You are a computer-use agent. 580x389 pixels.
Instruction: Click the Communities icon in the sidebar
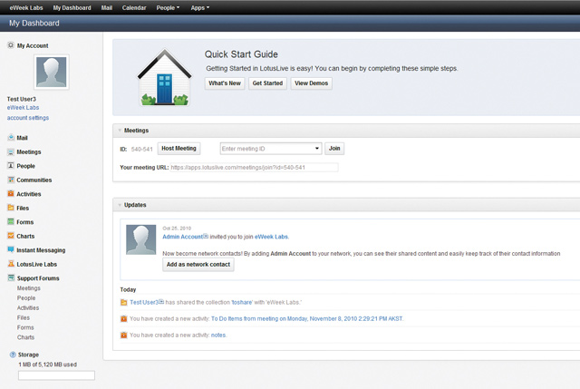(x=11, y=180)
